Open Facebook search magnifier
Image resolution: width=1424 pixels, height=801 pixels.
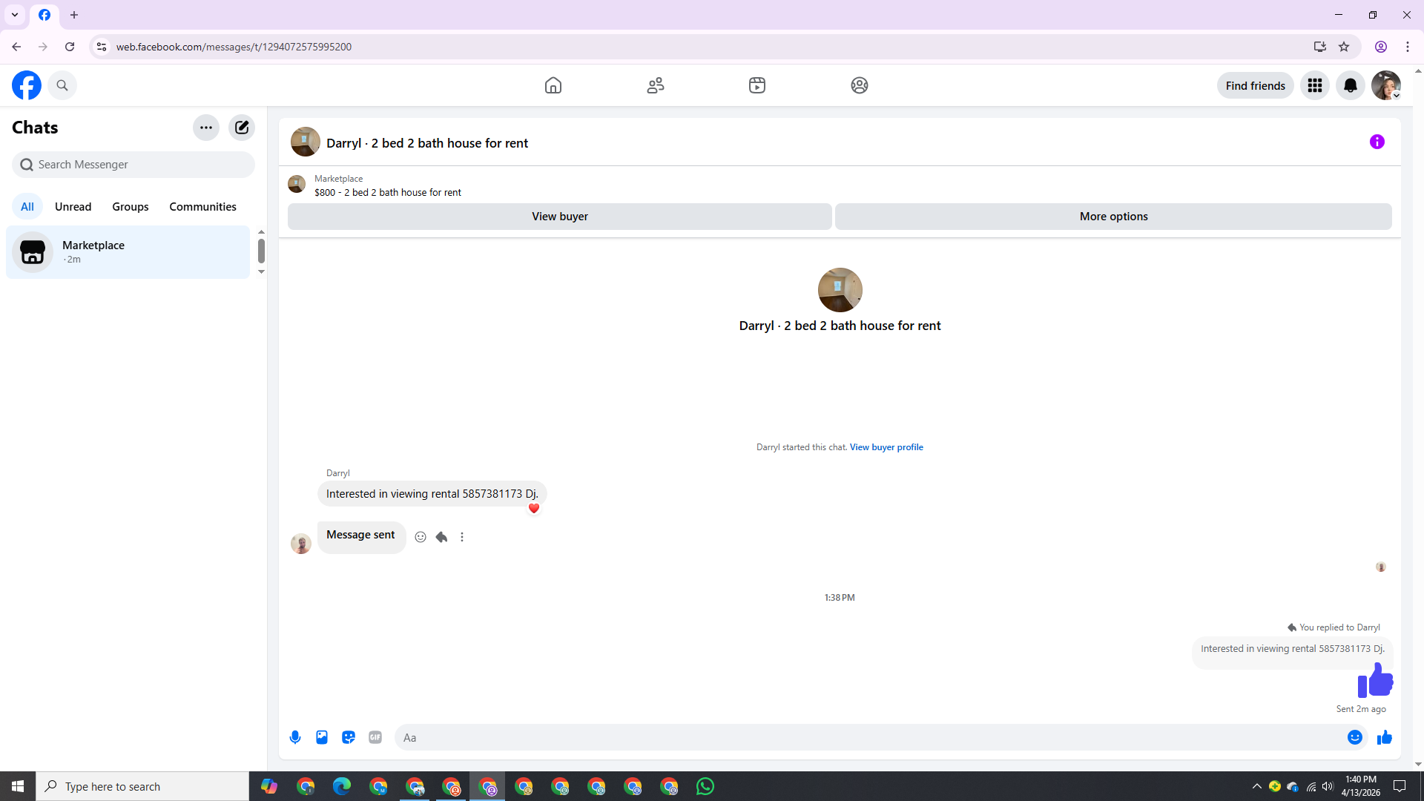62,85
